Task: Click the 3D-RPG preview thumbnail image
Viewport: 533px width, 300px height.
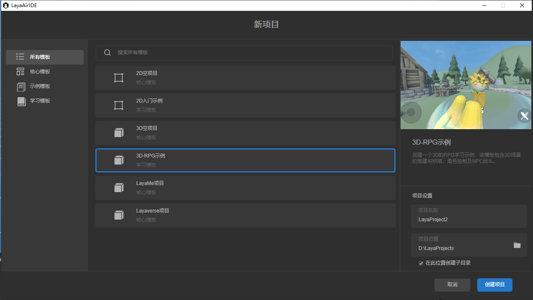Action: tap(466, 85)
